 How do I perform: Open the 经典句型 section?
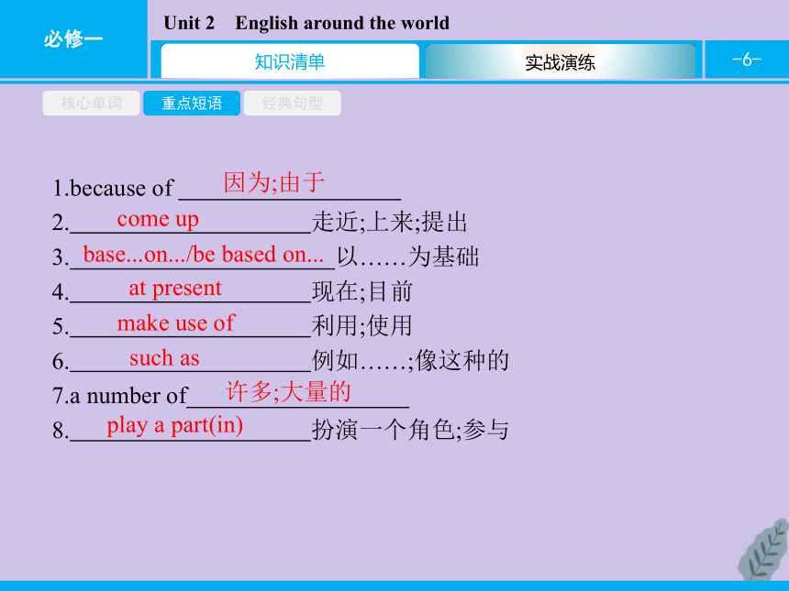(x=293, y=103)
